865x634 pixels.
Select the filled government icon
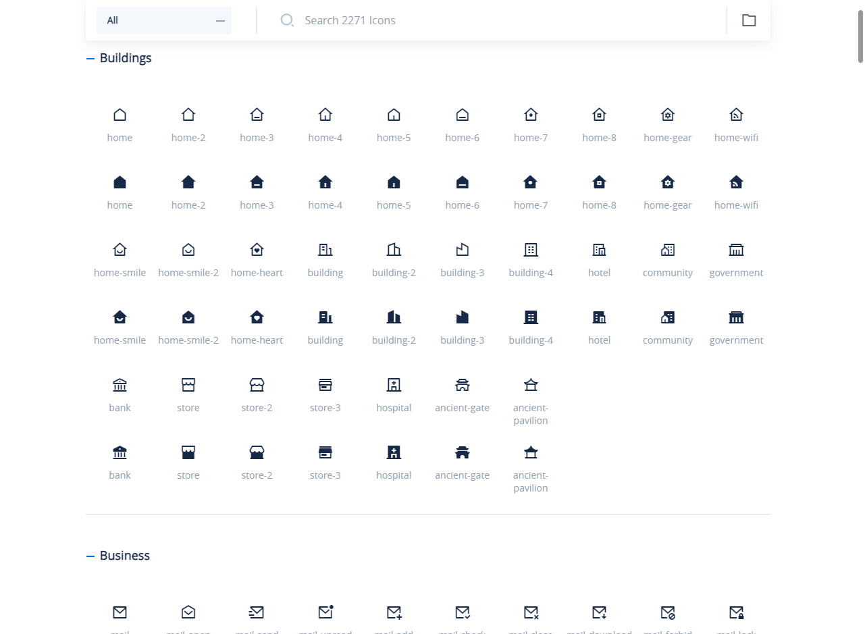(x=736, y=317)
